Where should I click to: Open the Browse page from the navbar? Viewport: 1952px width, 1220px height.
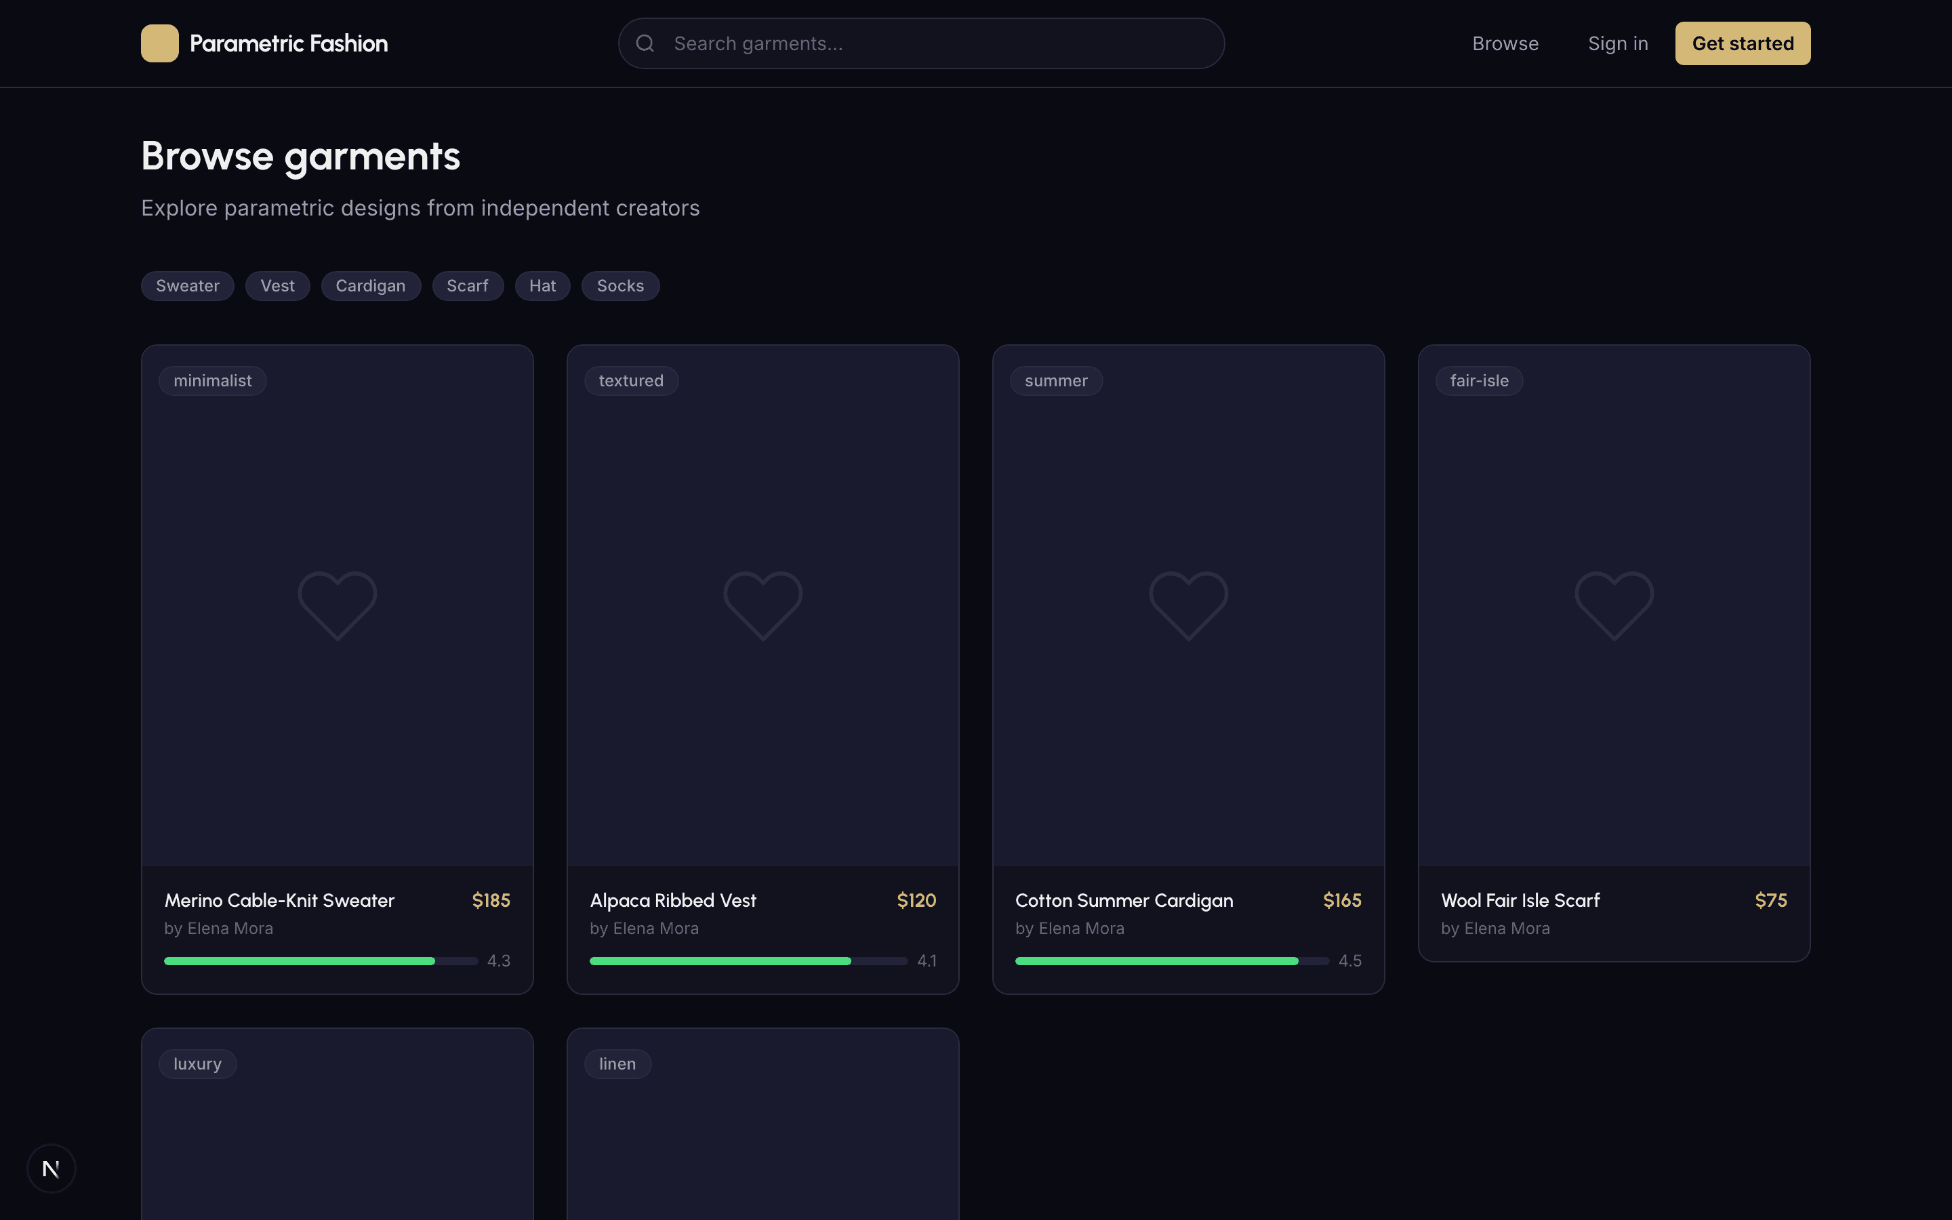1505,43
